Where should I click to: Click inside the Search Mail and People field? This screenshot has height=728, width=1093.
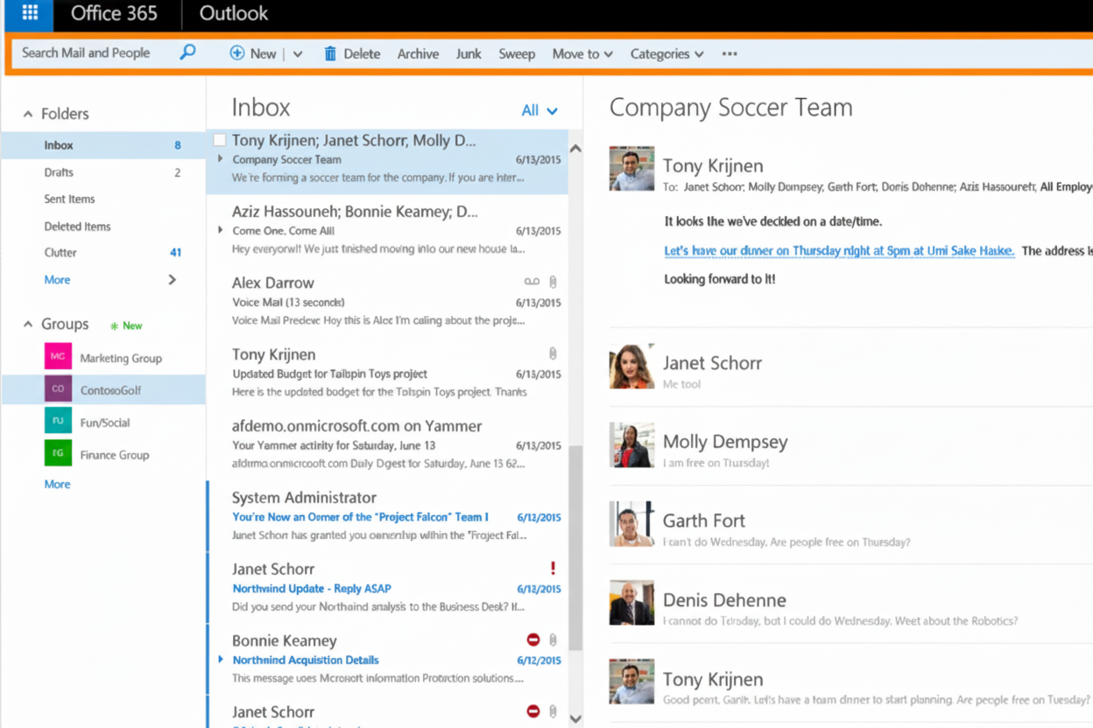[x=88, y=52]
